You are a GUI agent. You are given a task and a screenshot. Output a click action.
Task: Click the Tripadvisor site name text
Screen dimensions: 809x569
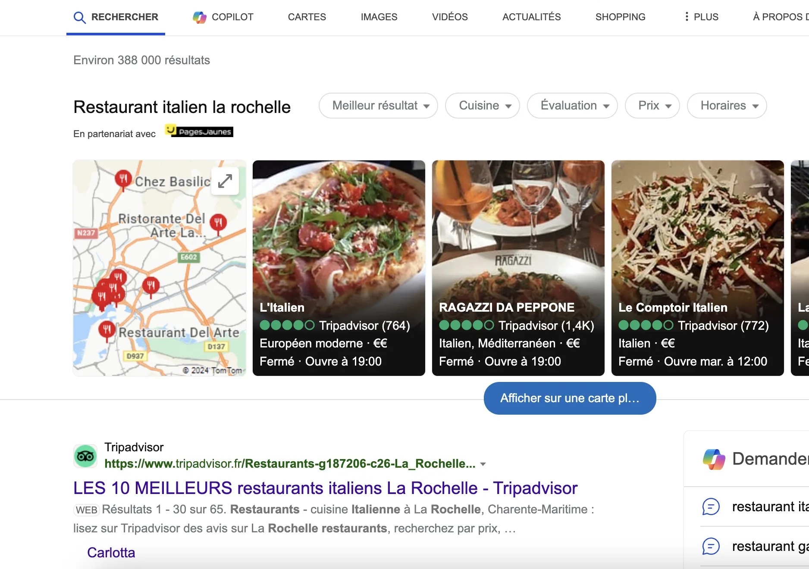click(134, 447)
